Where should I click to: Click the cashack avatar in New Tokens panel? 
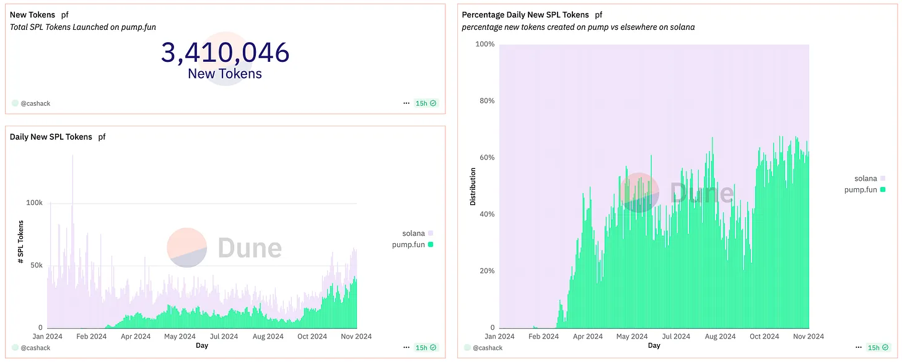(x=15, y=103)
